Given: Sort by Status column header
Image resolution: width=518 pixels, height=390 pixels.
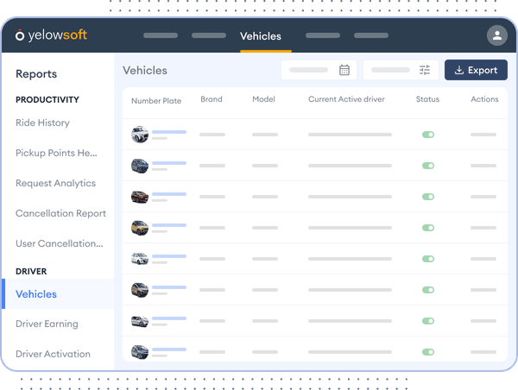Looking at the screenshot, I should 427,99.
